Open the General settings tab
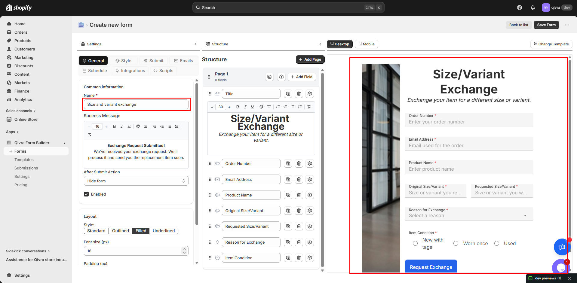This screenshot has height=283, width=577. click(93, 61)
